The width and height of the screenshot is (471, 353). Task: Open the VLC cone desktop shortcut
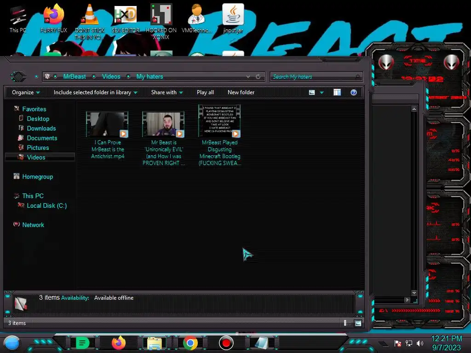(x=90, y=22)
